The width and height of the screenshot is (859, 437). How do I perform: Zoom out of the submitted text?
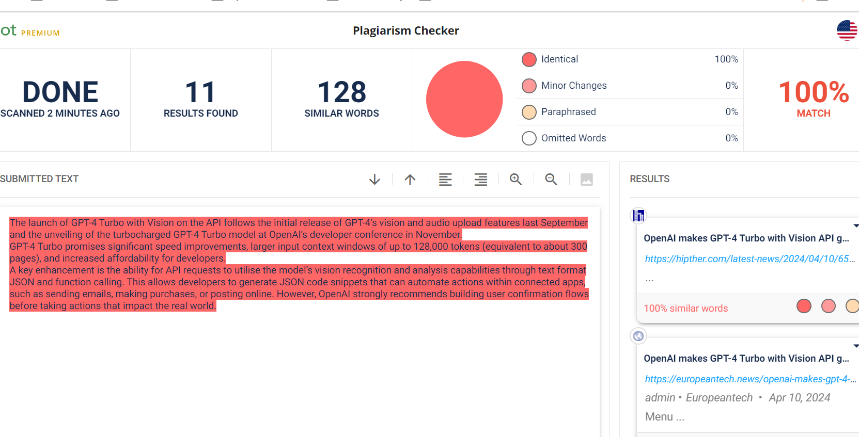click(551, 179)
